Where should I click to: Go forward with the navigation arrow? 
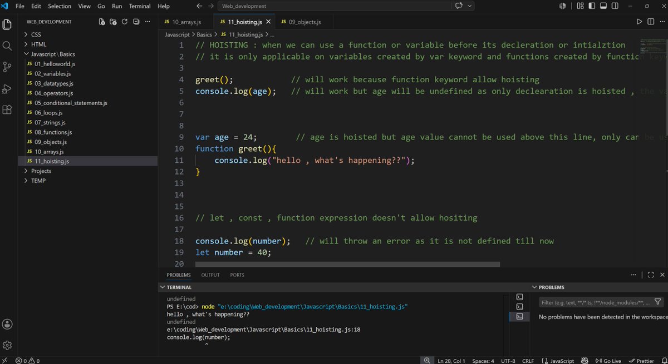[210, 6]
